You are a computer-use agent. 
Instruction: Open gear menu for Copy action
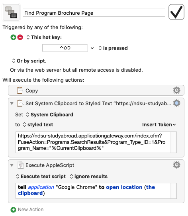tap(176, 90)
